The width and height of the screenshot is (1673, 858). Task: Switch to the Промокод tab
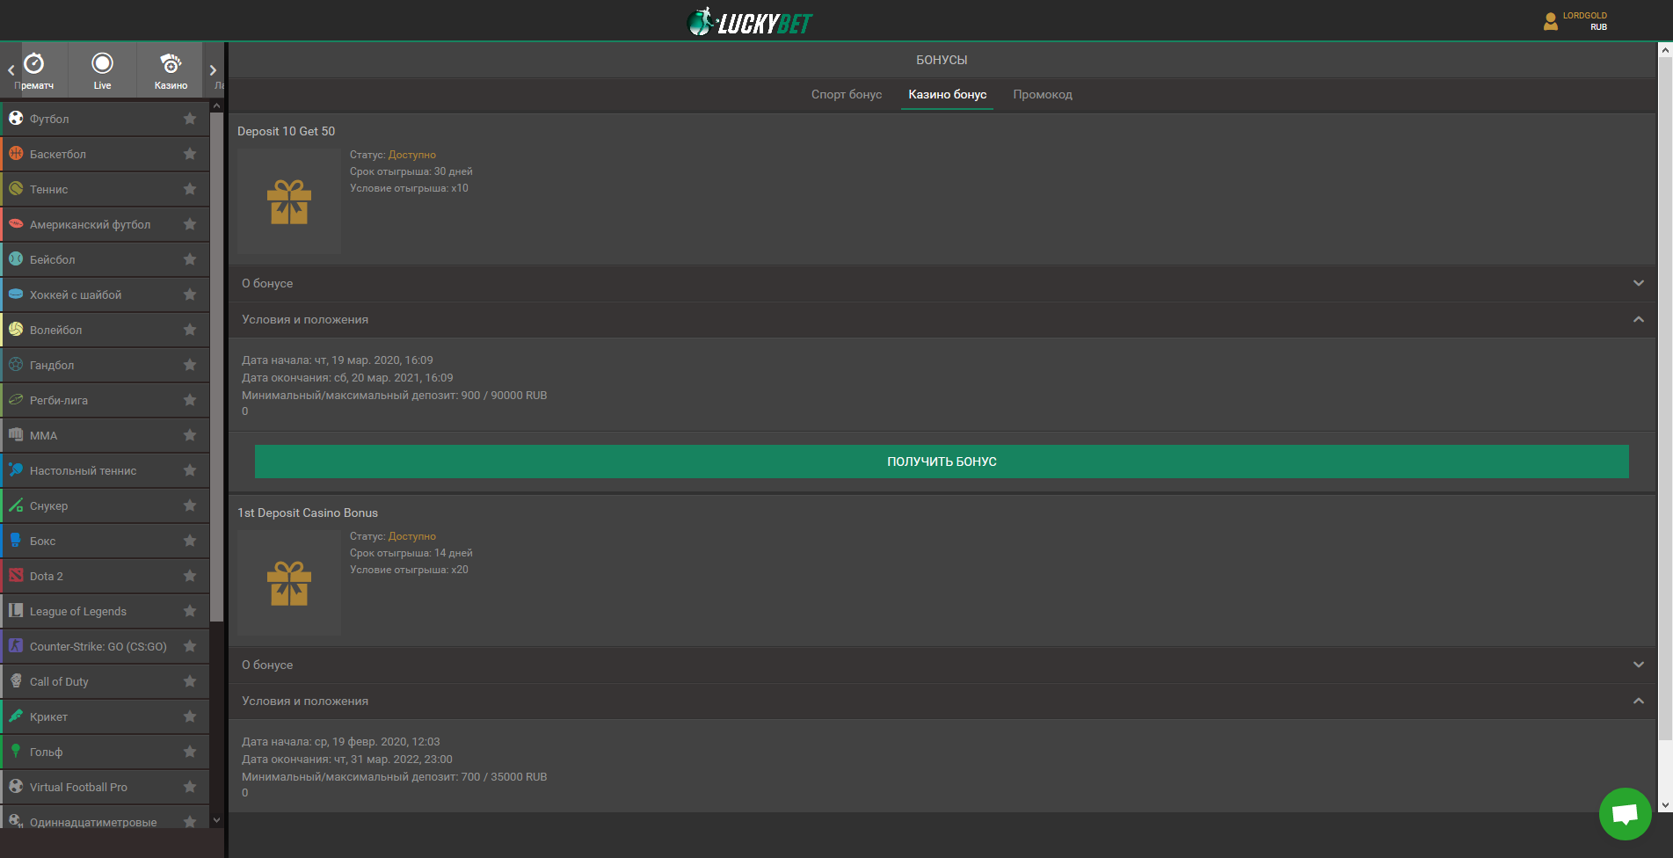[1042, 94]
